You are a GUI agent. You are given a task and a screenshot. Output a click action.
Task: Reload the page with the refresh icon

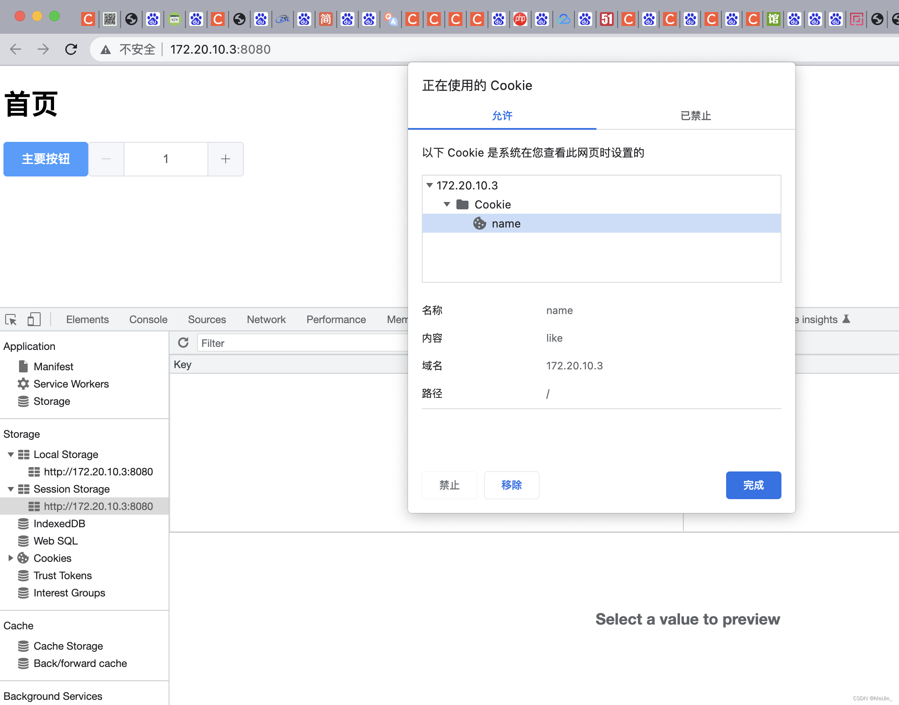[71, 49]
